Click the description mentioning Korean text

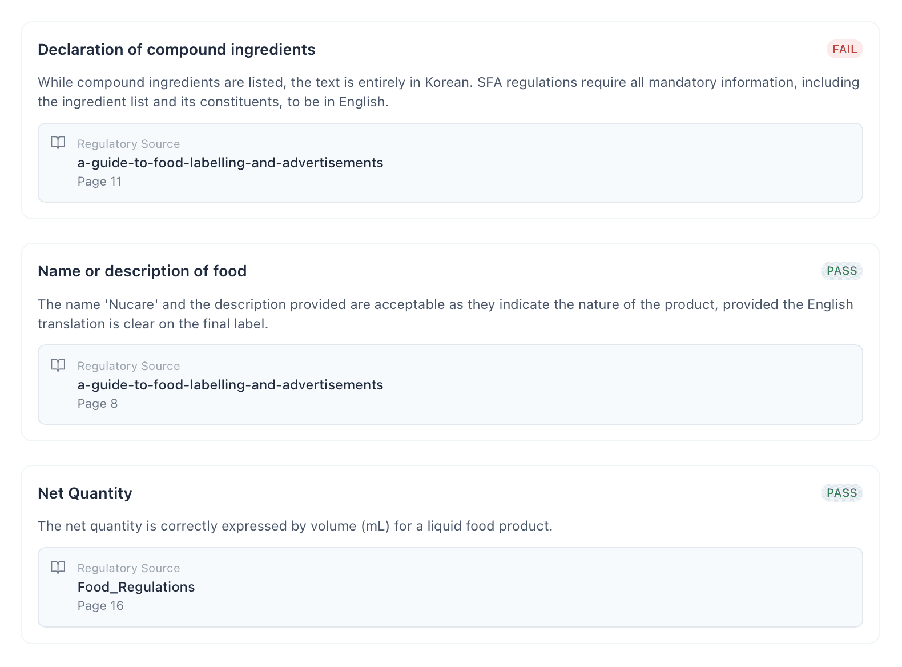coord(448,92)
